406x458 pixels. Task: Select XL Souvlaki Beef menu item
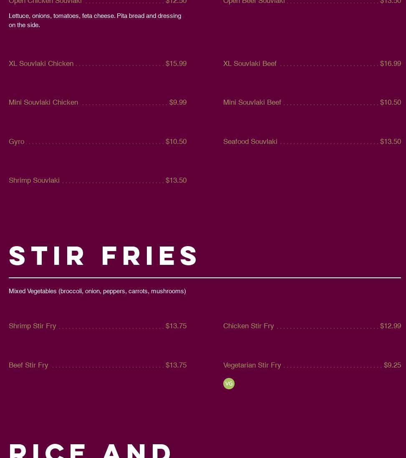250,63
